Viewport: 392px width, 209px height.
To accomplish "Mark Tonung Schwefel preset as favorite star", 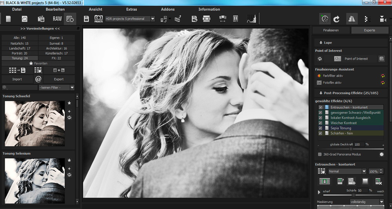I will tap(69, 103).
